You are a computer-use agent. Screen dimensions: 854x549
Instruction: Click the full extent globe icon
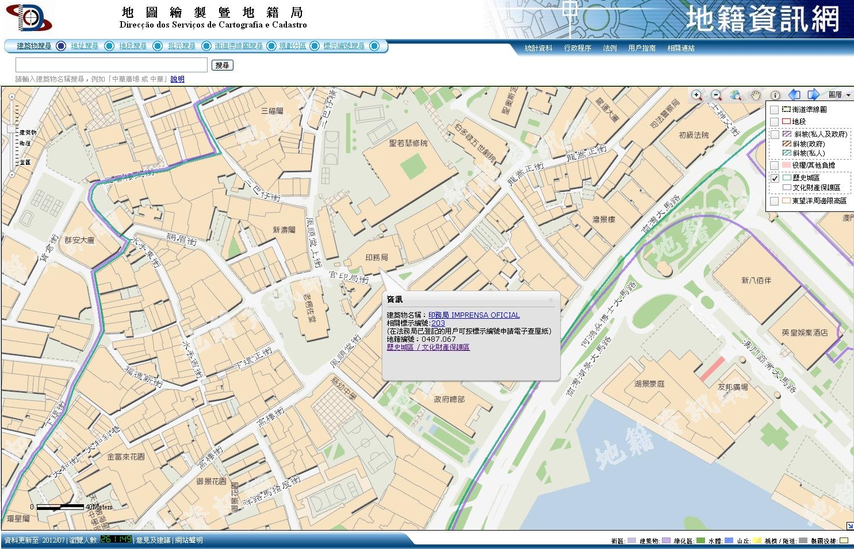(x=736, y=95)
